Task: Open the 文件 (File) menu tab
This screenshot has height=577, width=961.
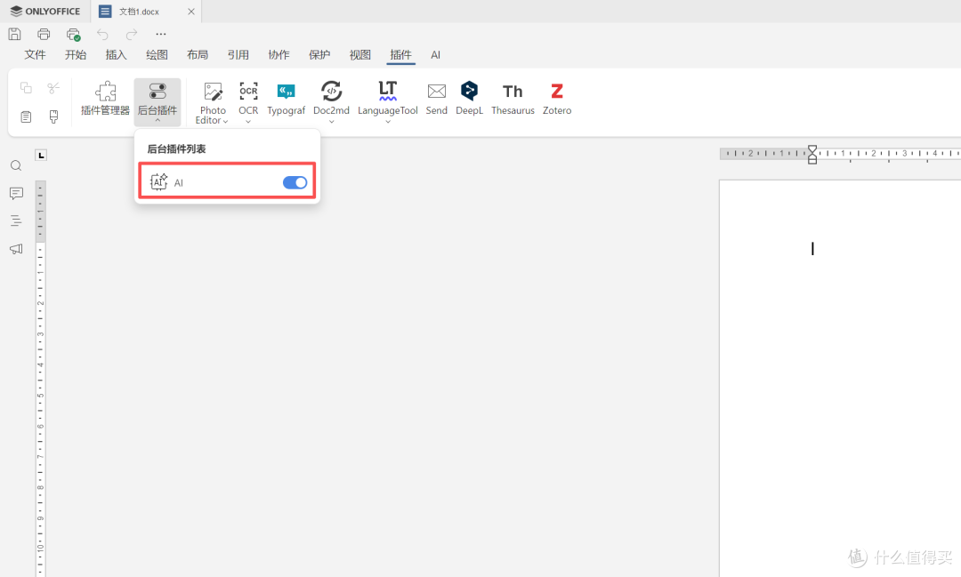Action: (35, 55)
